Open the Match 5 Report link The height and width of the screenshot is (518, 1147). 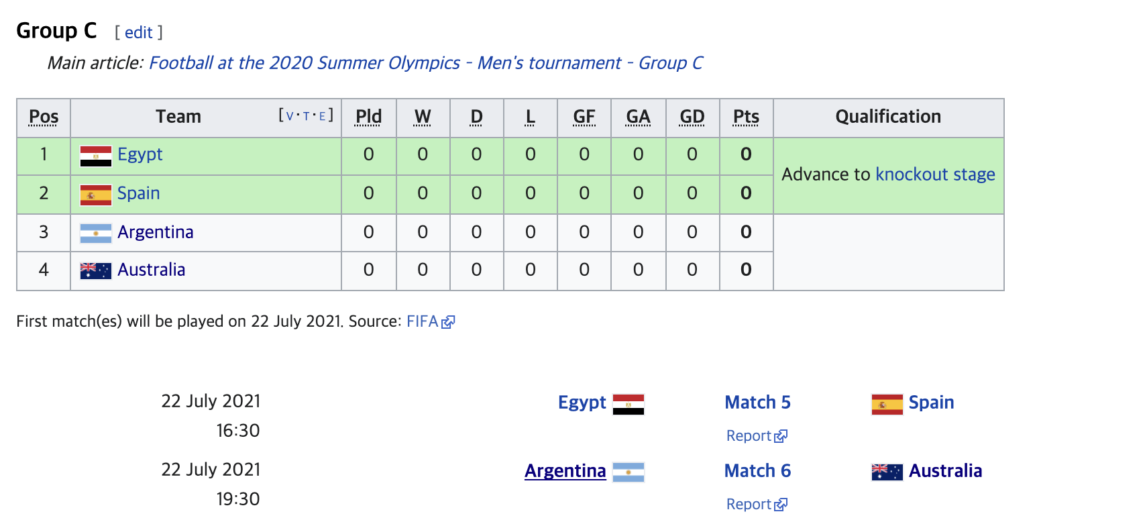pyautogui.click(x=756, y=436)
